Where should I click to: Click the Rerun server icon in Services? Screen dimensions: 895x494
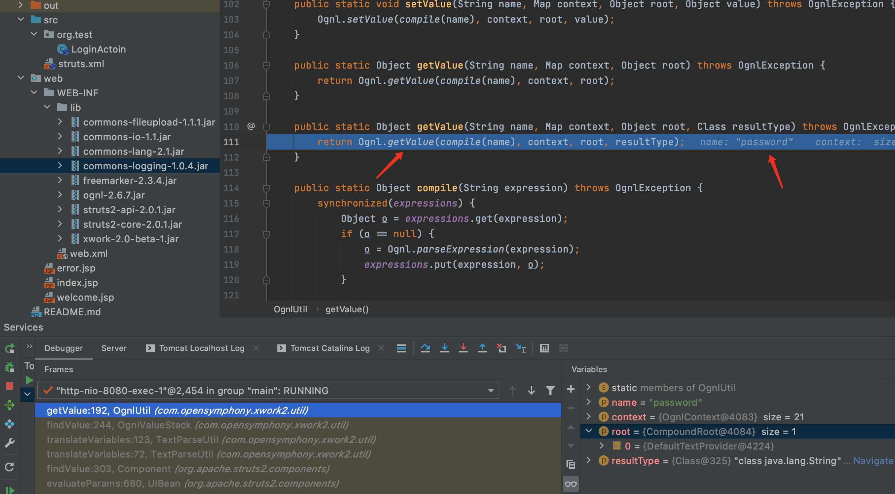click(10, 348)
